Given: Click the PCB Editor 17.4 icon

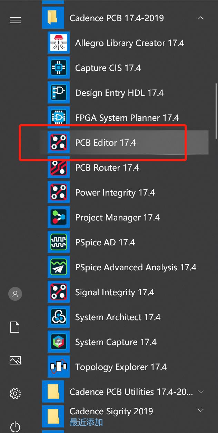Looking at the screenshot, I should (59, 143).
